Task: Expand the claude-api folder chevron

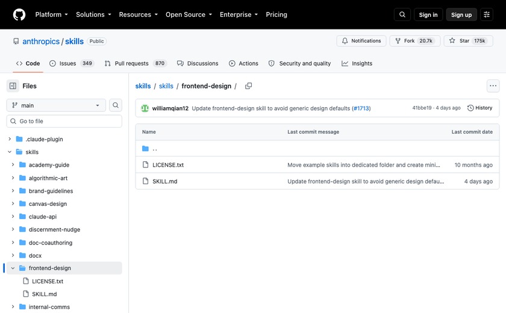Action: pyautogui.click(x=13, y=217)
